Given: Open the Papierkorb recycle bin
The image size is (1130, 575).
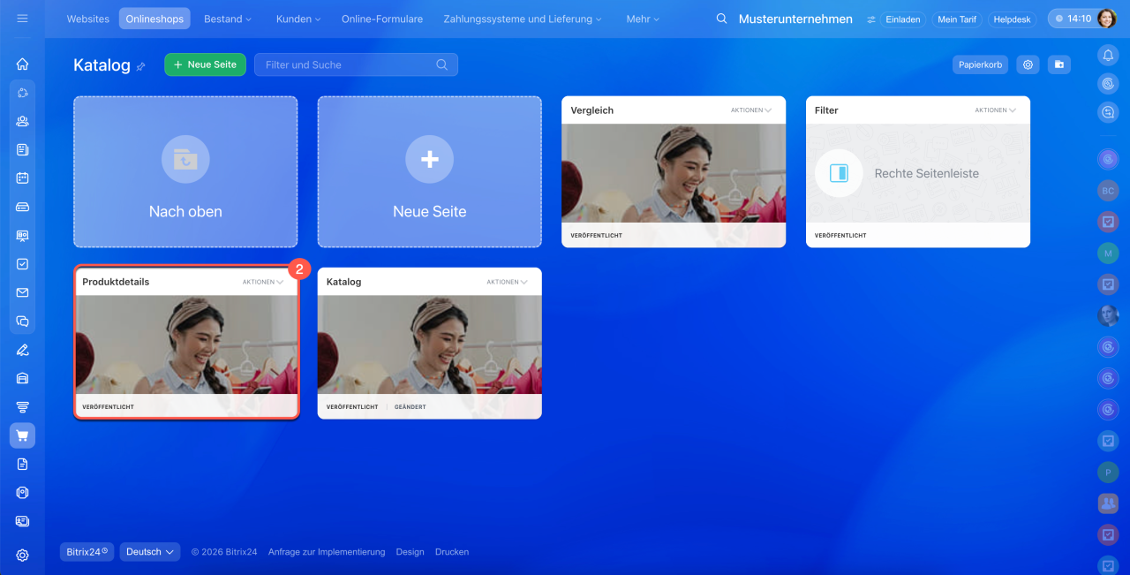Looking at the screenshot, I should 981,64.
